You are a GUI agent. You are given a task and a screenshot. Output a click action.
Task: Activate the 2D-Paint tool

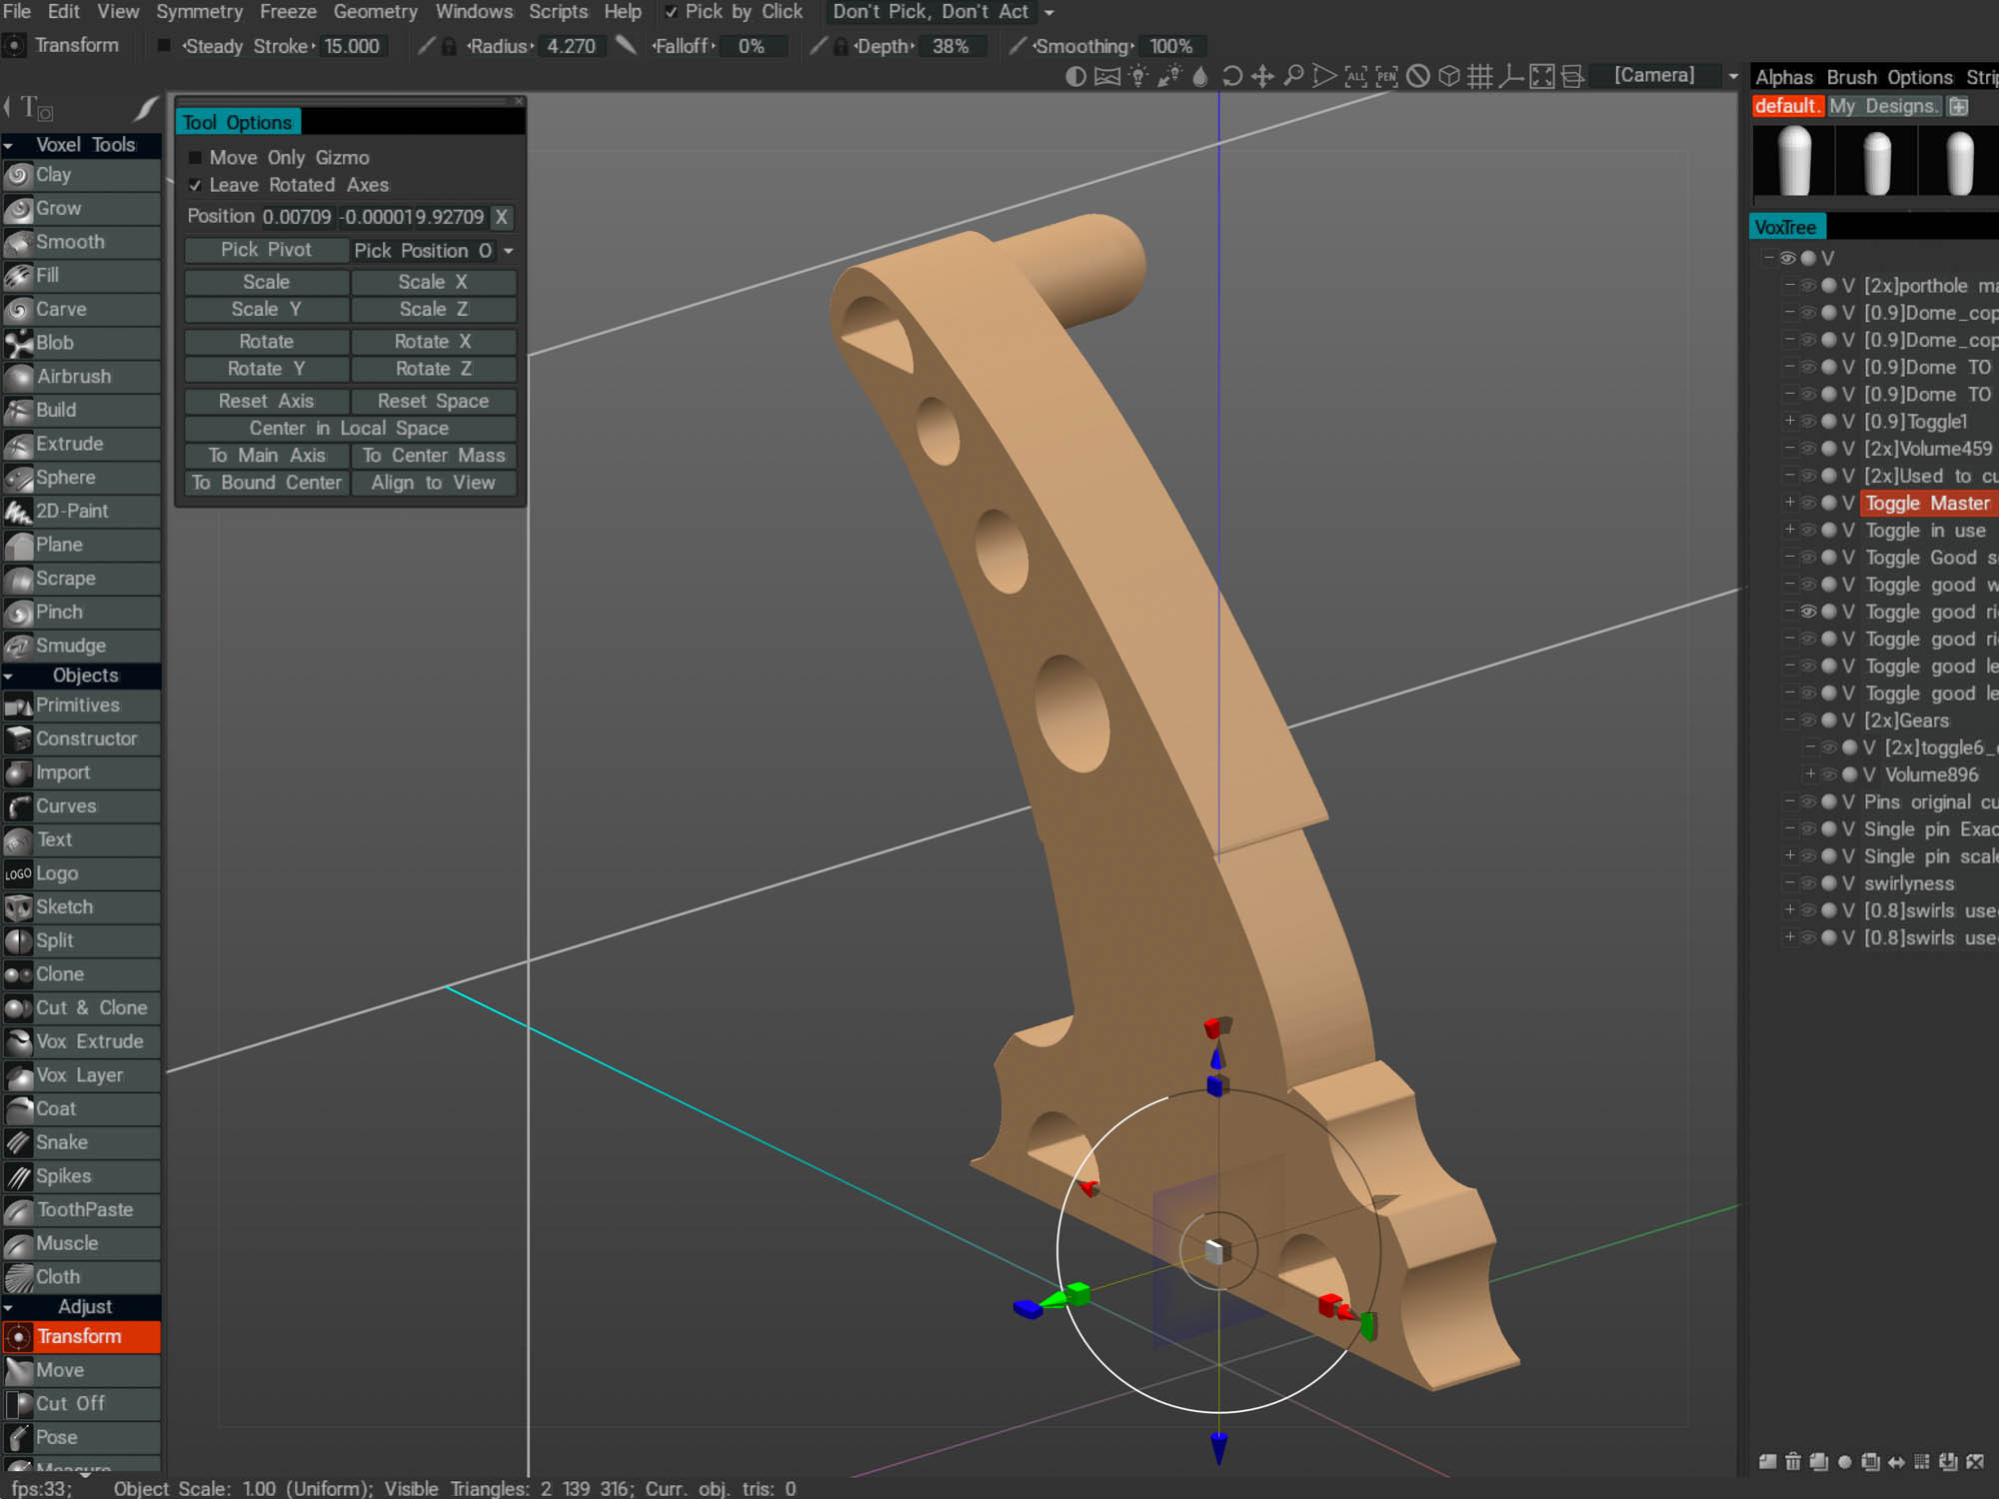coord(81,511)
